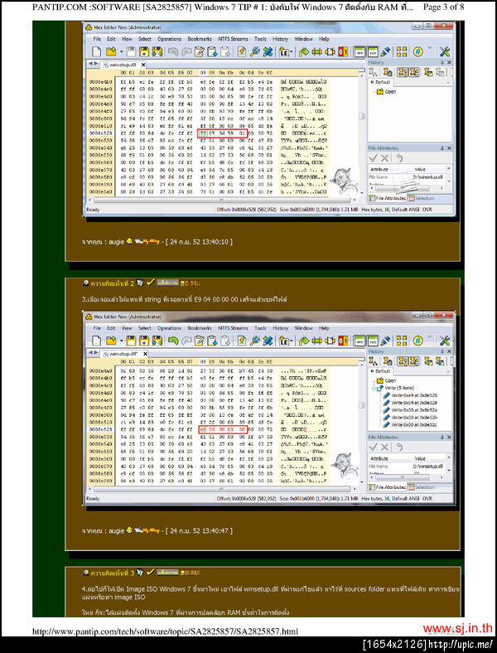The width and height of the screenshot is (497, 653).
Task: Click Find magnifier icon in lower Hex Editor window
Action: [x=255, y=341]
